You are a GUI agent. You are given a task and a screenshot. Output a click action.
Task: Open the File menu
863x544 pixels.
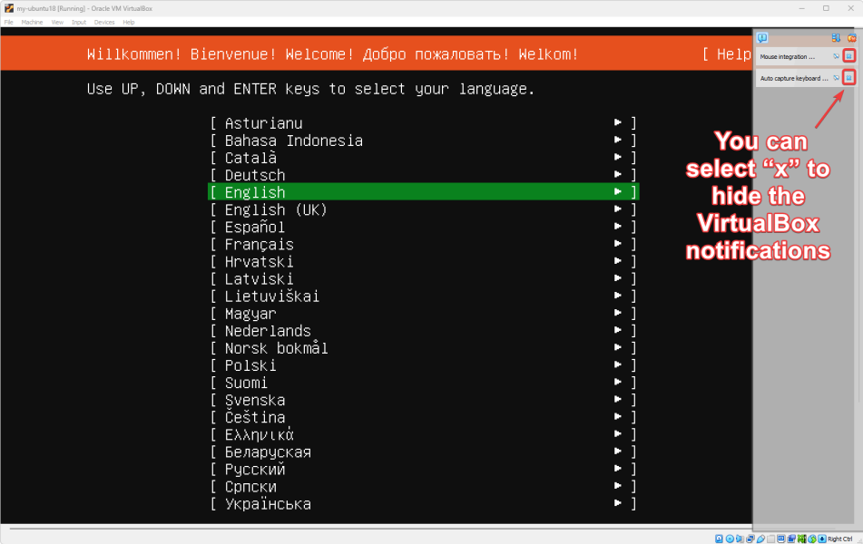[9, 22]
